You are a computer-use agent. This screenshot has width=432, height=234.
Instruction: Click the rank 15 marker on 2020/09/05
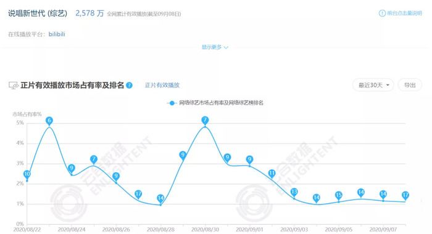[x=339, y=195]
